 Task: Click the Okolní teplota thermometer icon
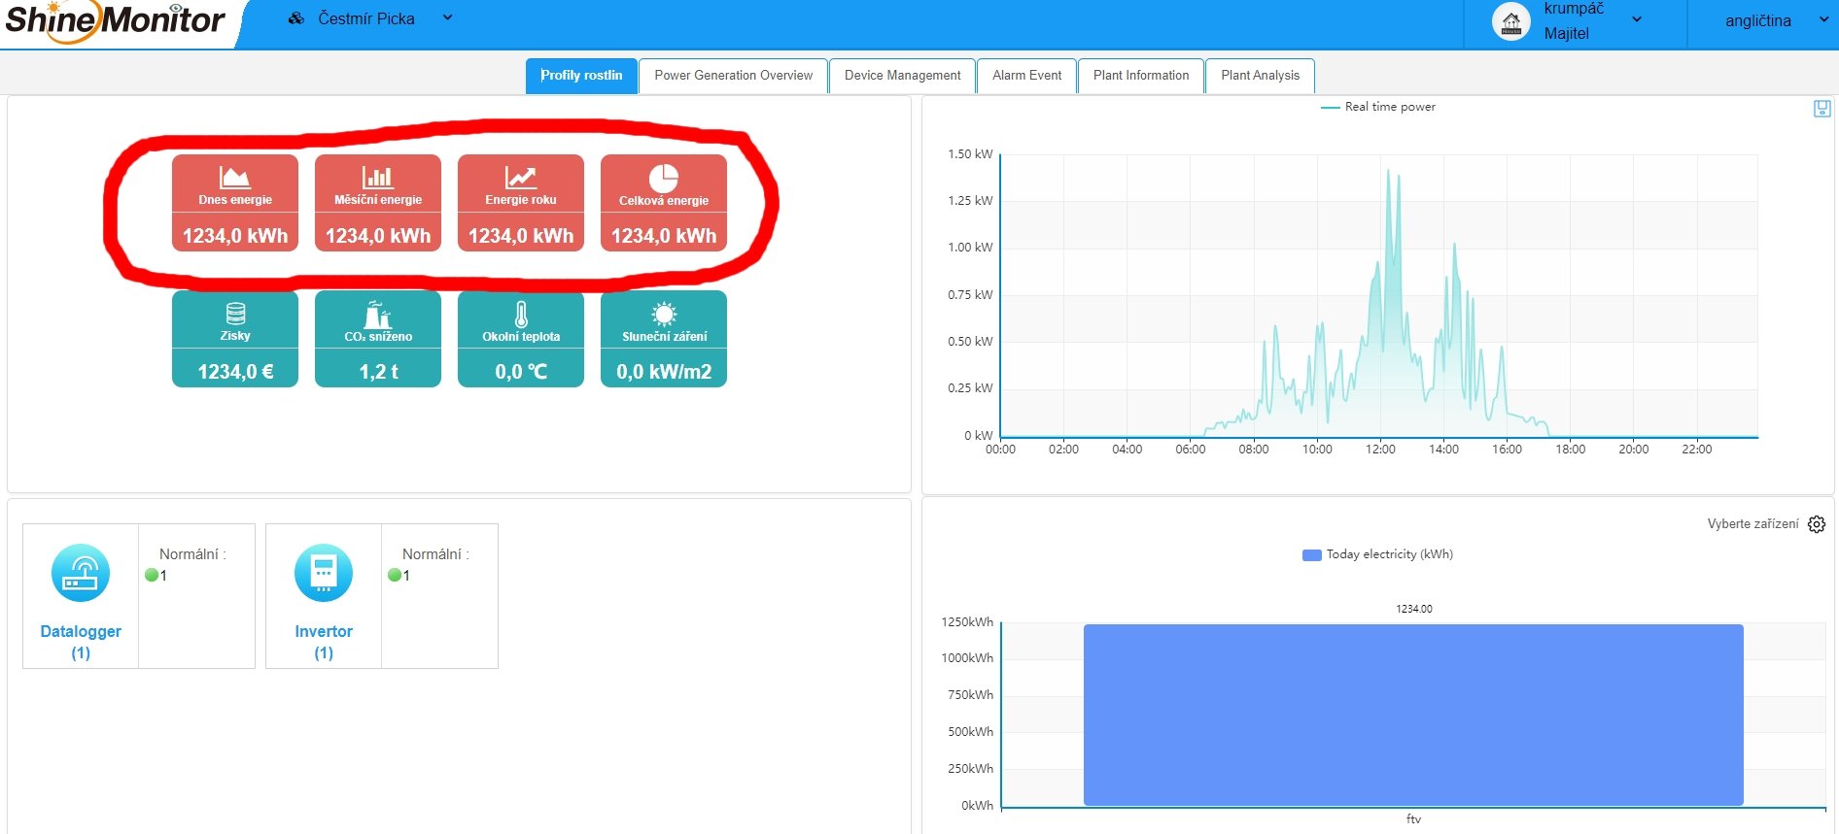tap(521, 315)
